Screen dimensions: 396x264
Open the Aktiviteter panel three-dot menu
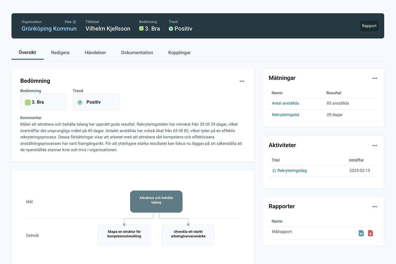pos(374,146)
